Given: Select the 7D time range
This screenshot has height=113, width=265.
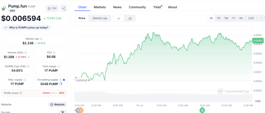Looking at the screenshot, I should pyautogui.click(x=219, y=18).
